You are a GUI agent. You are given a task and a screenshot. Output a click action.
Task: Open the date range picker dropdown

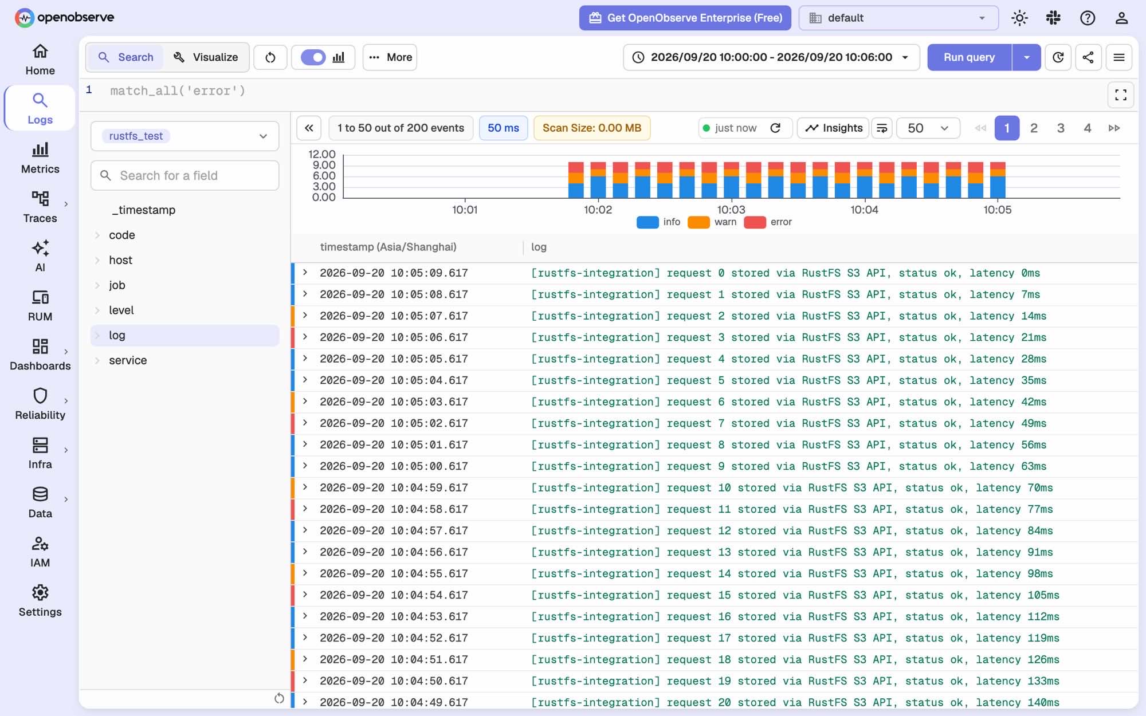pyautogui.click(x=771, y=57)
